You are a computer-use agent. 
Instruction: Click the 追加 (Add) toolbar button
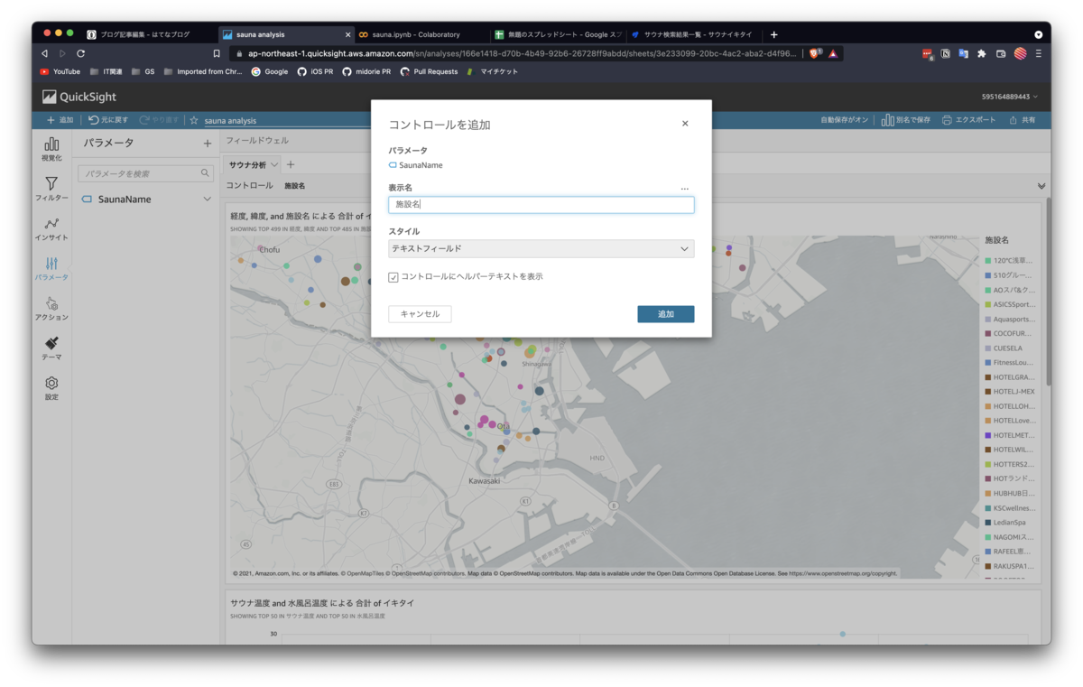coord(60,120)
